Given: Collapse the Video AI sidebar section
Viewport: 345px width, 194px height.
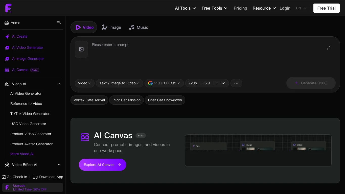Looking at the screenshot, I should (59, 84).
